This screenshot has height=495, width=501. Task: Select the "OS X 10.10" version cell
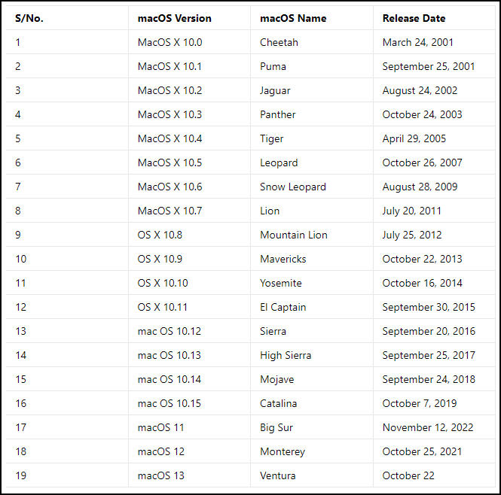163,283
